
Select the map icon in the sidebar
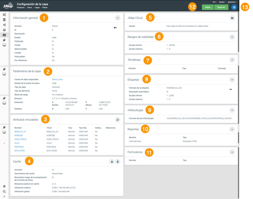(x=4, y=35)
